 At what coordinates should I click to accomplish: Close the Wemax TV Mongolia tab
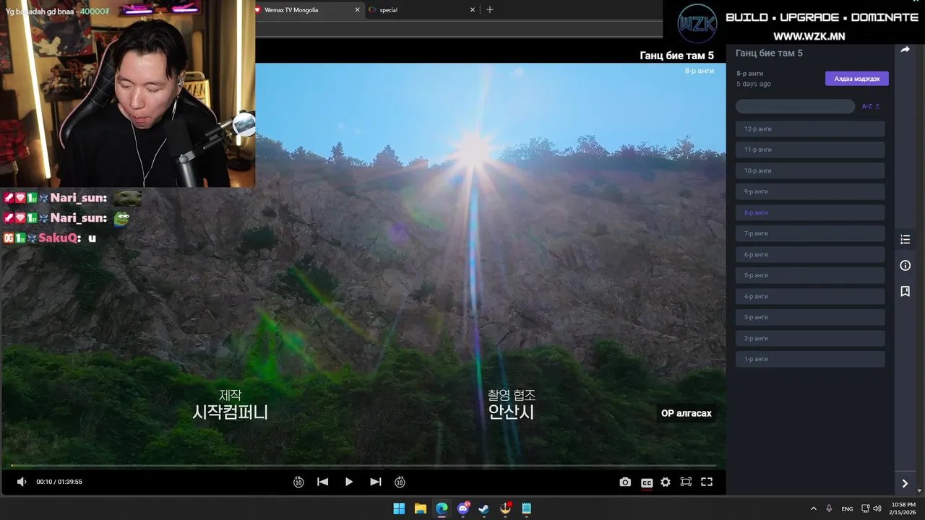coord(357,10)
